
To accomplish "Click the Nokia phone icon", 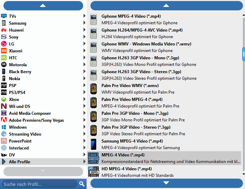I will [4, 78].
